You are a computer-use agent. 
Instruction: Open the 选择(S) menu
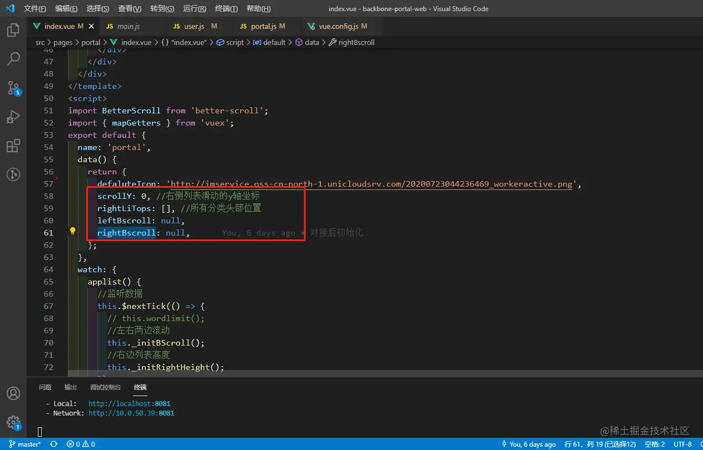pos(98,8)
